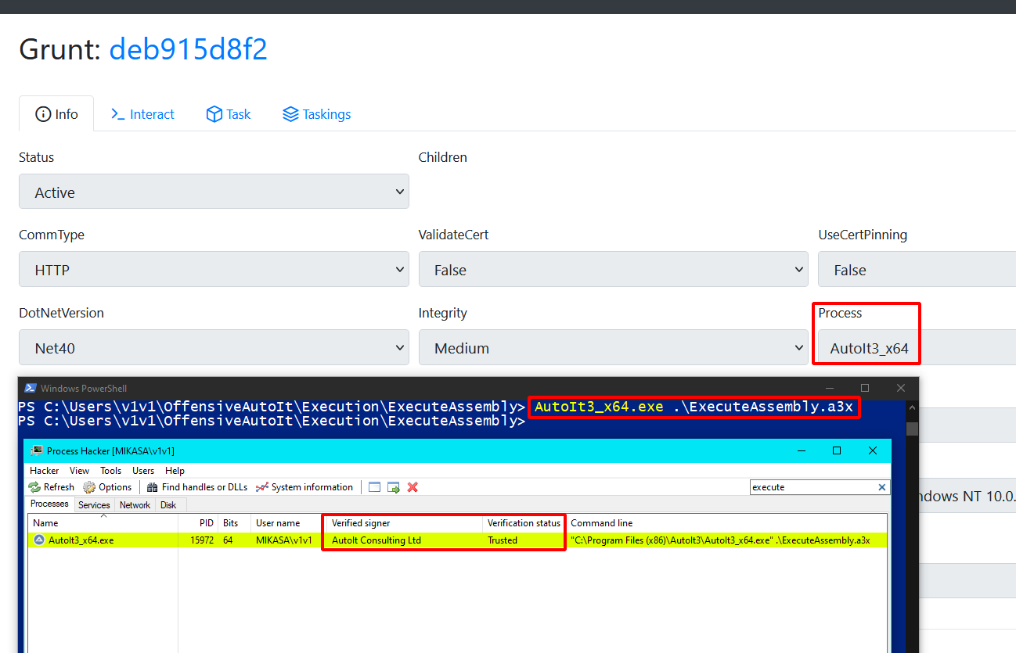Switch to the Network tab
Screen dimensions: 1016x653
pos(135,505)
